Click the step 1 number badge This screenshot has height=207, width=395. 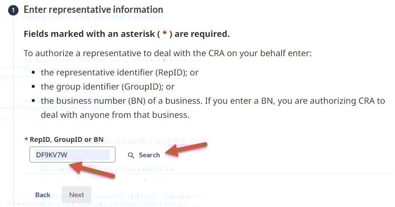click(x=13, y=10)
